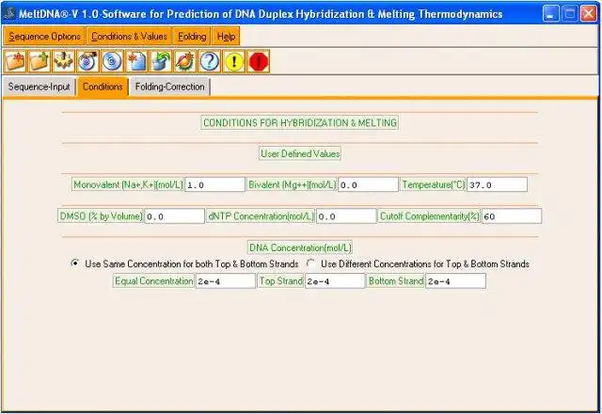Click the User Defined Values label
602x414 pixels.
[x=300, y=153]
